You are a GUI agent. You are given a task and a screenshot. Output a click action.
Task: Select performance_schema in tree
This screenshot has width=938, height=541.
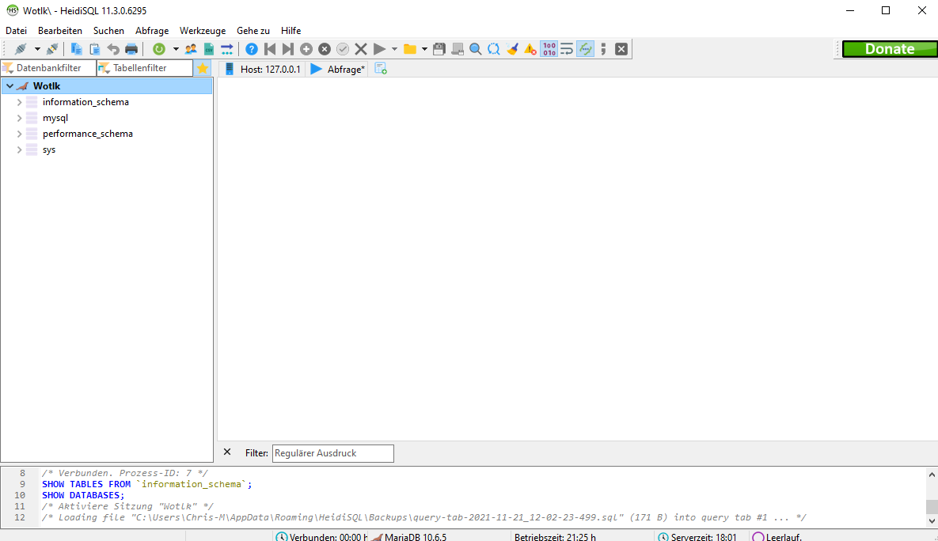point(87,134)
